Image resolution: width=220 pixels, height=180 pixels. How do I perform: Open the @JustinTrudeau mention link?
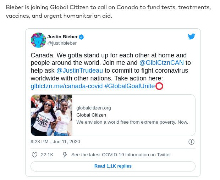pos(79,71)
